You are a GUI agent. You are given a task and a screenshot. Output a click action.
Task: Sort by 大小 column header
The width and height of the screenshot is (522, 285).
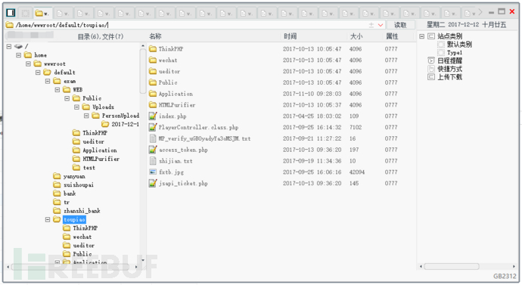tap(356, 36)
